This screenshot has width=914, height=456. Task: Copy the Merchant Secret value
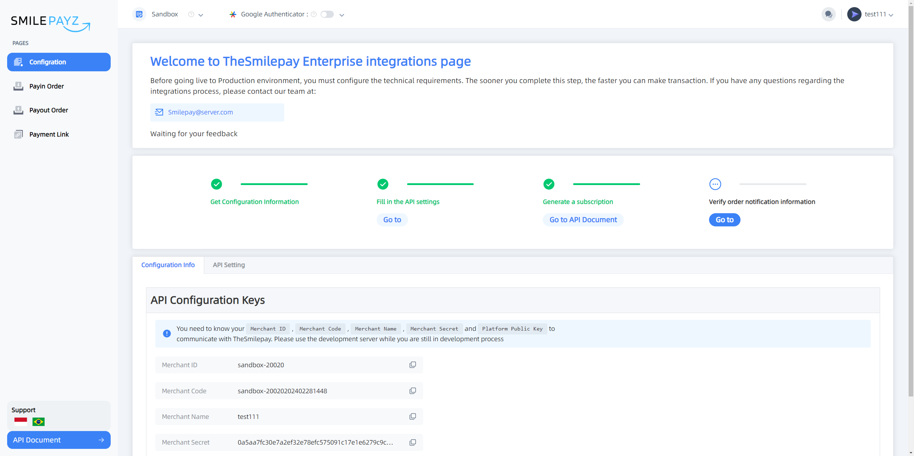pyautogui.click(x=412, y=442)
